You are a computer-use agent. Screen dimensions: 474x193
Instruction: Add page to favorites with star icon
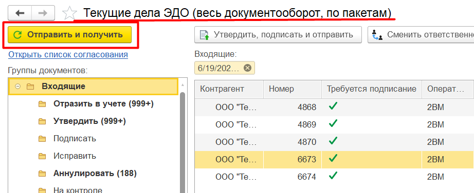coord(69,13)
